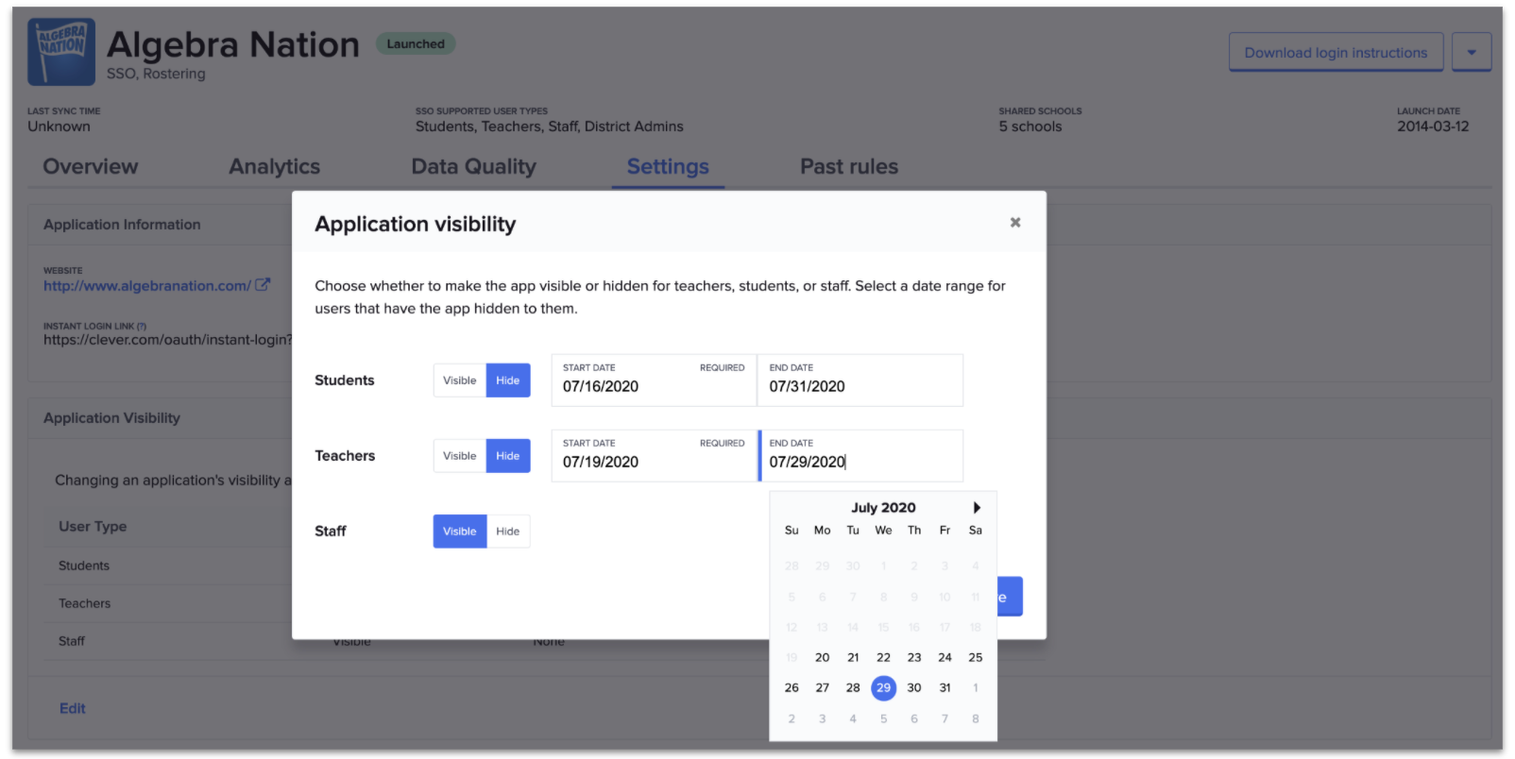Click Download login instructions button

pyautogui.click(x=1336, y=53)
